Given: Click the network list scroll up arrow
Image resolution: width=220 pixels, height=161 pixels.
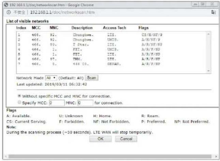Looking at the screenshot, I should pyautogui.click(x=208, y=34).
